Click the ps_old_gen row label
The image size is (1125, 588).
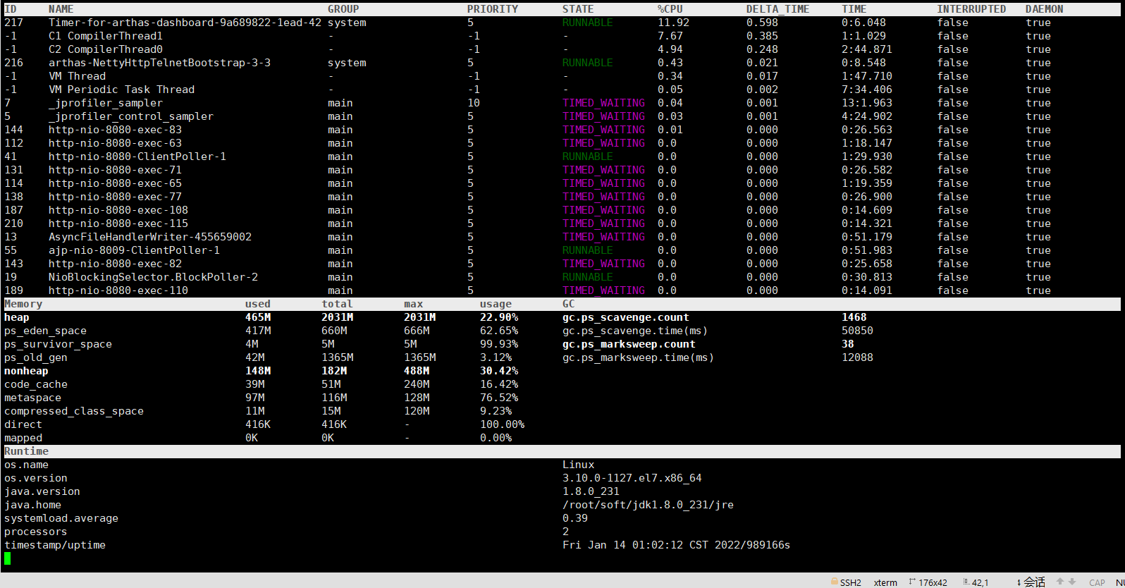[x=36, y=357]
